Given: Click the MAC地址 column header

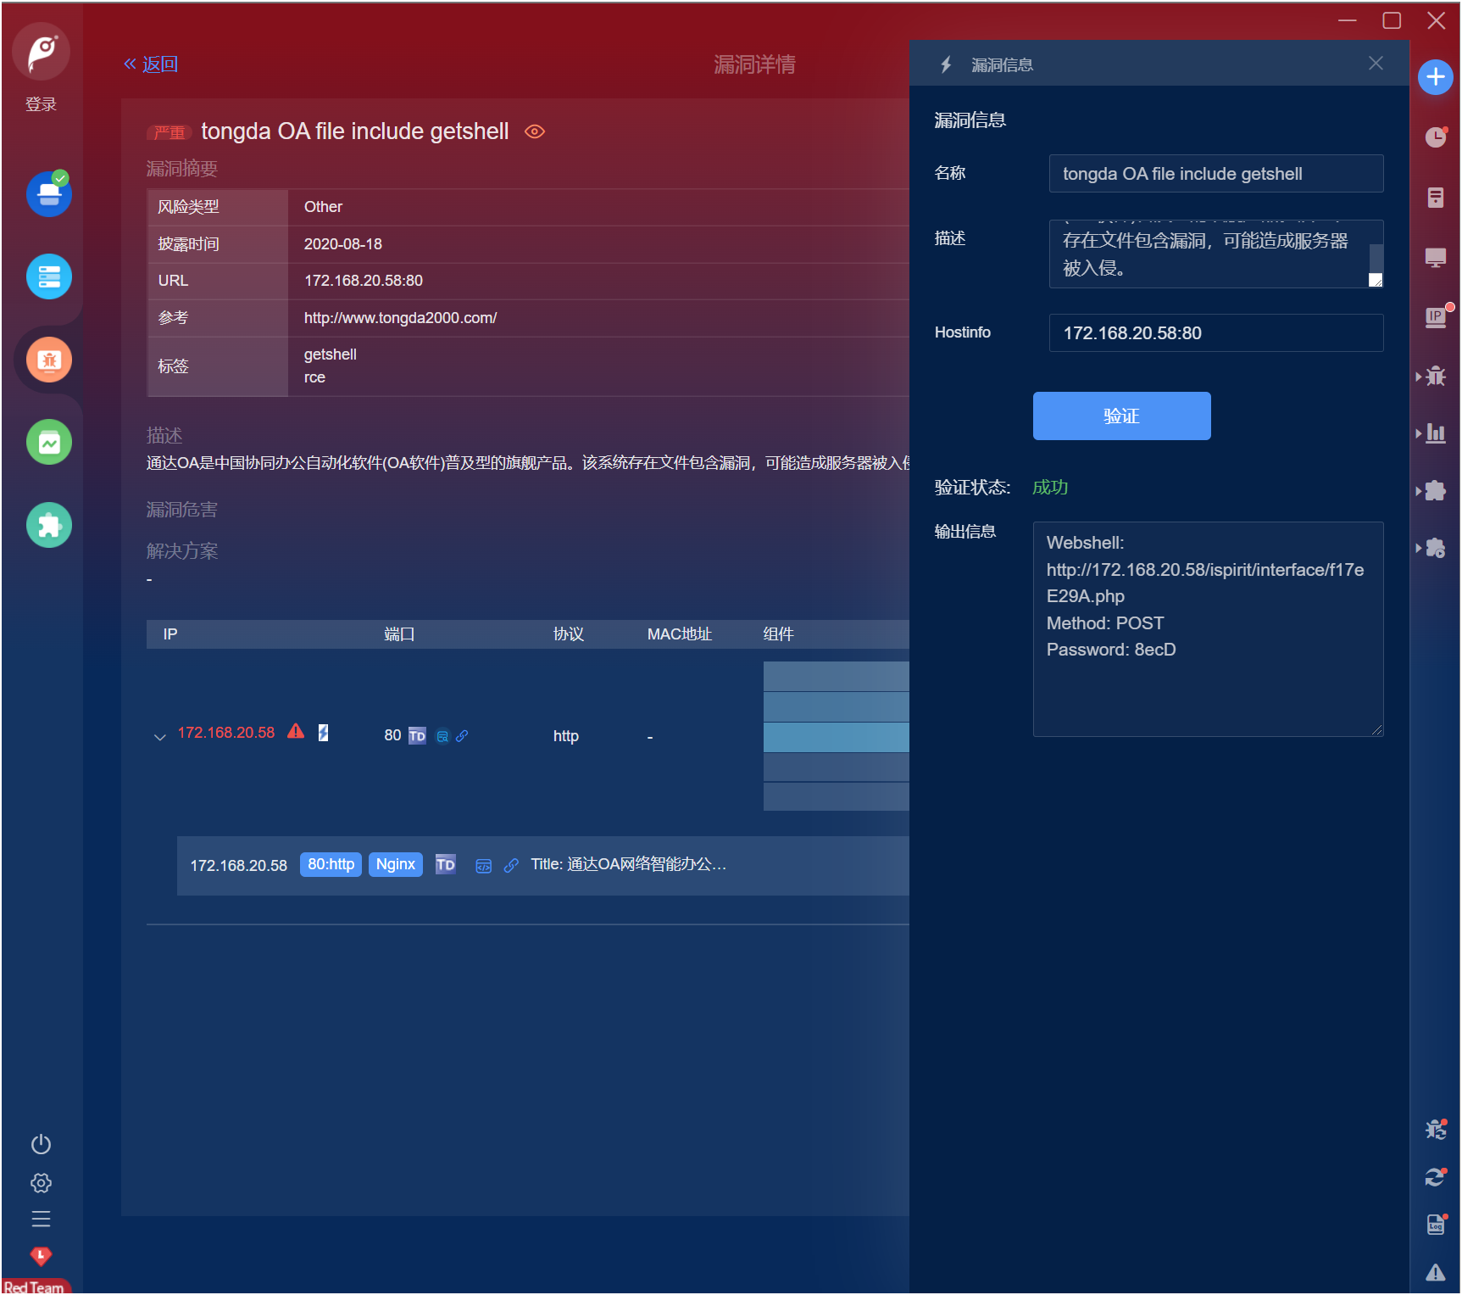Looking at the screenshot, I should [x=680, y=634].
